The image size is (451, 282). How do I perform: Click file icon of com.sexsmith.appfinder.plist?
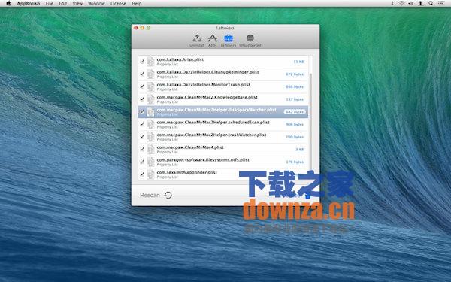coord(150,174)
